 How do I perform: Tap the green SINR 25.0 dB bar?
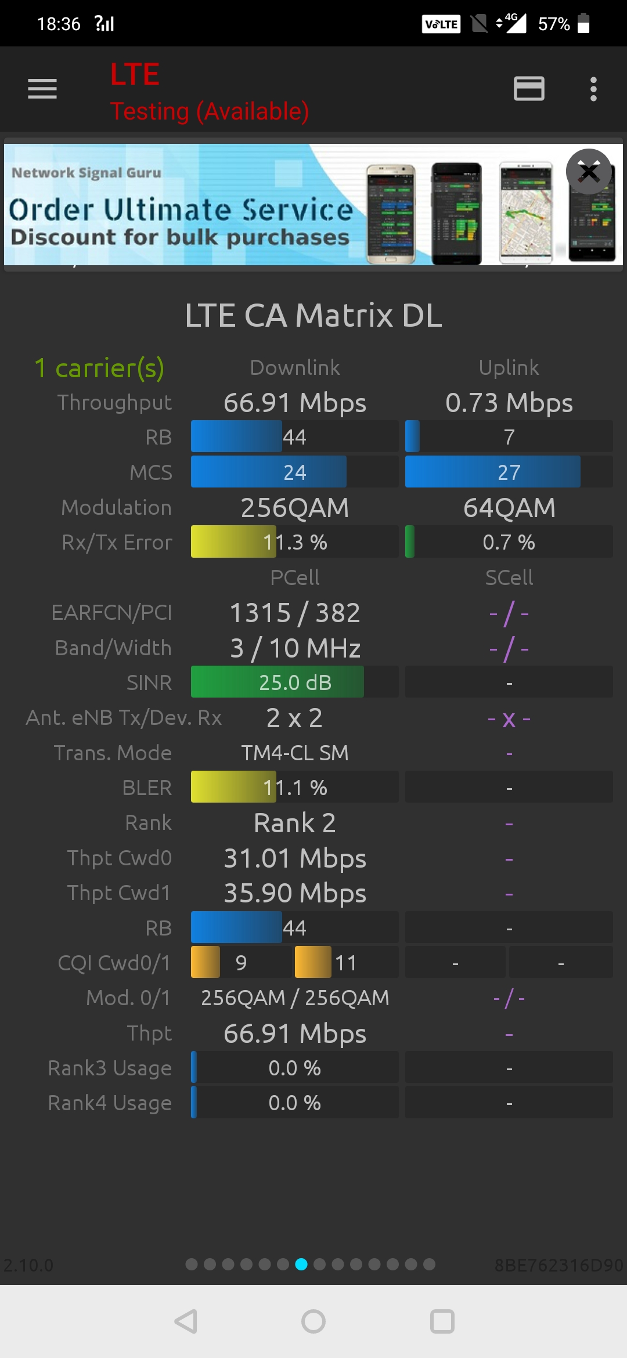[x=278, y=682]
